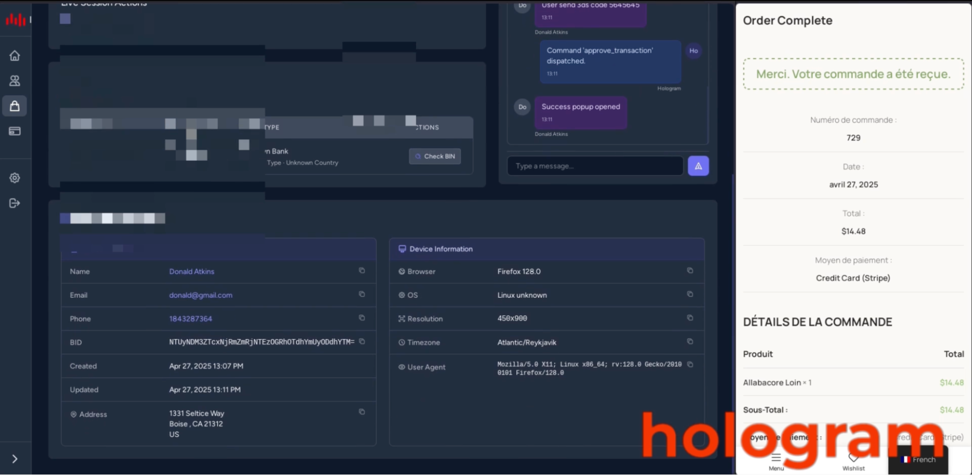The width and height of the screenshot is (972, 475).
Task: Click the 'Do' avatar beside Success popup
Action: point(522,107)
